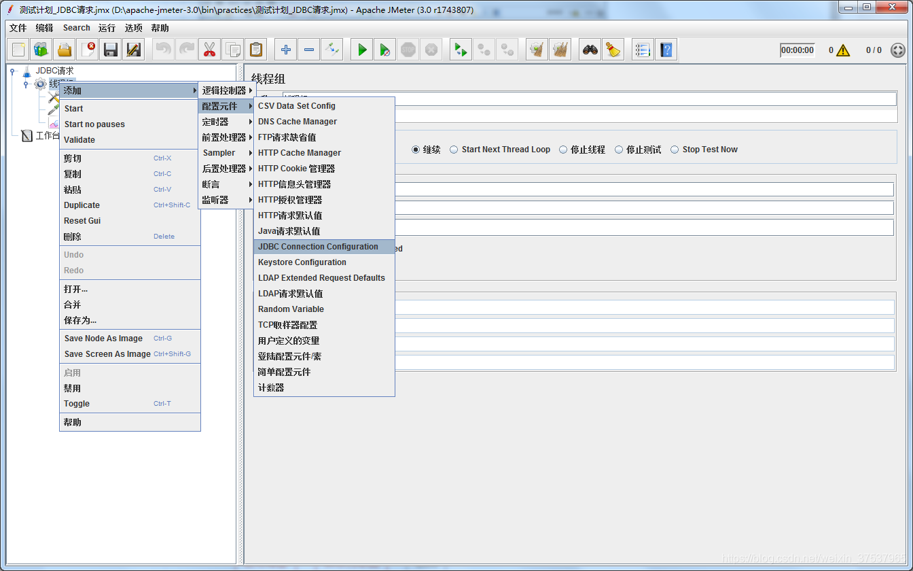Open the 编辑 menu
Image resolution: width=913 pixels, height=571 pixels.
(x=44, y=28)
